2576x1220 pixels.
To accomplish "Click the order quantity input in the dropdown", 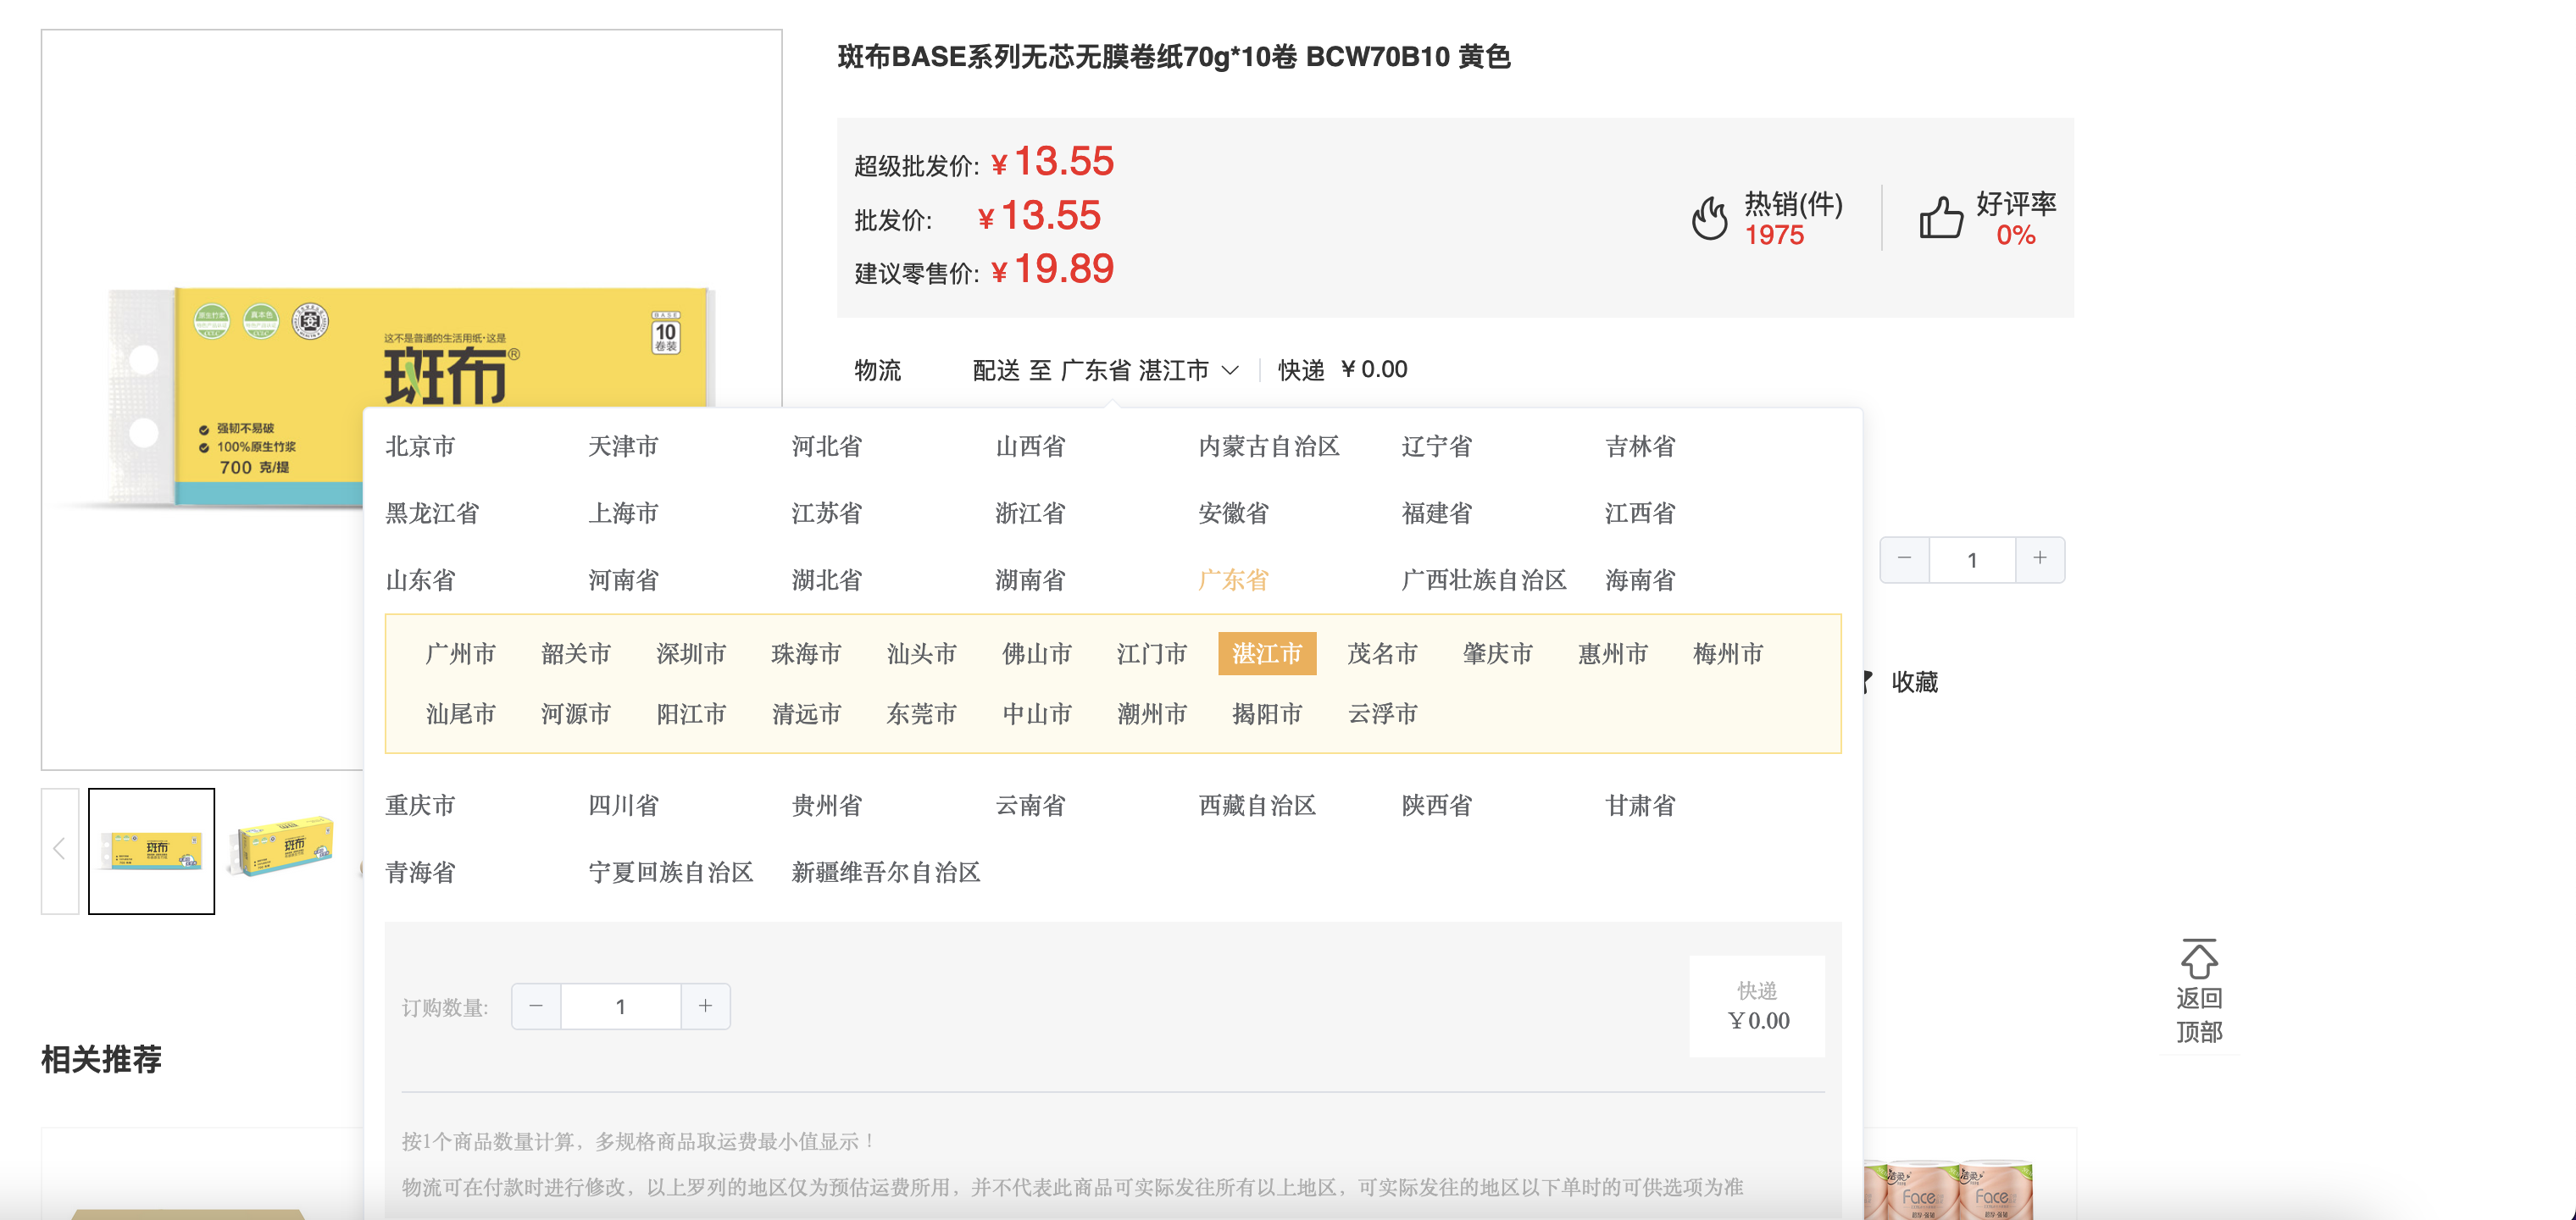I will (x=620, y=1006).
